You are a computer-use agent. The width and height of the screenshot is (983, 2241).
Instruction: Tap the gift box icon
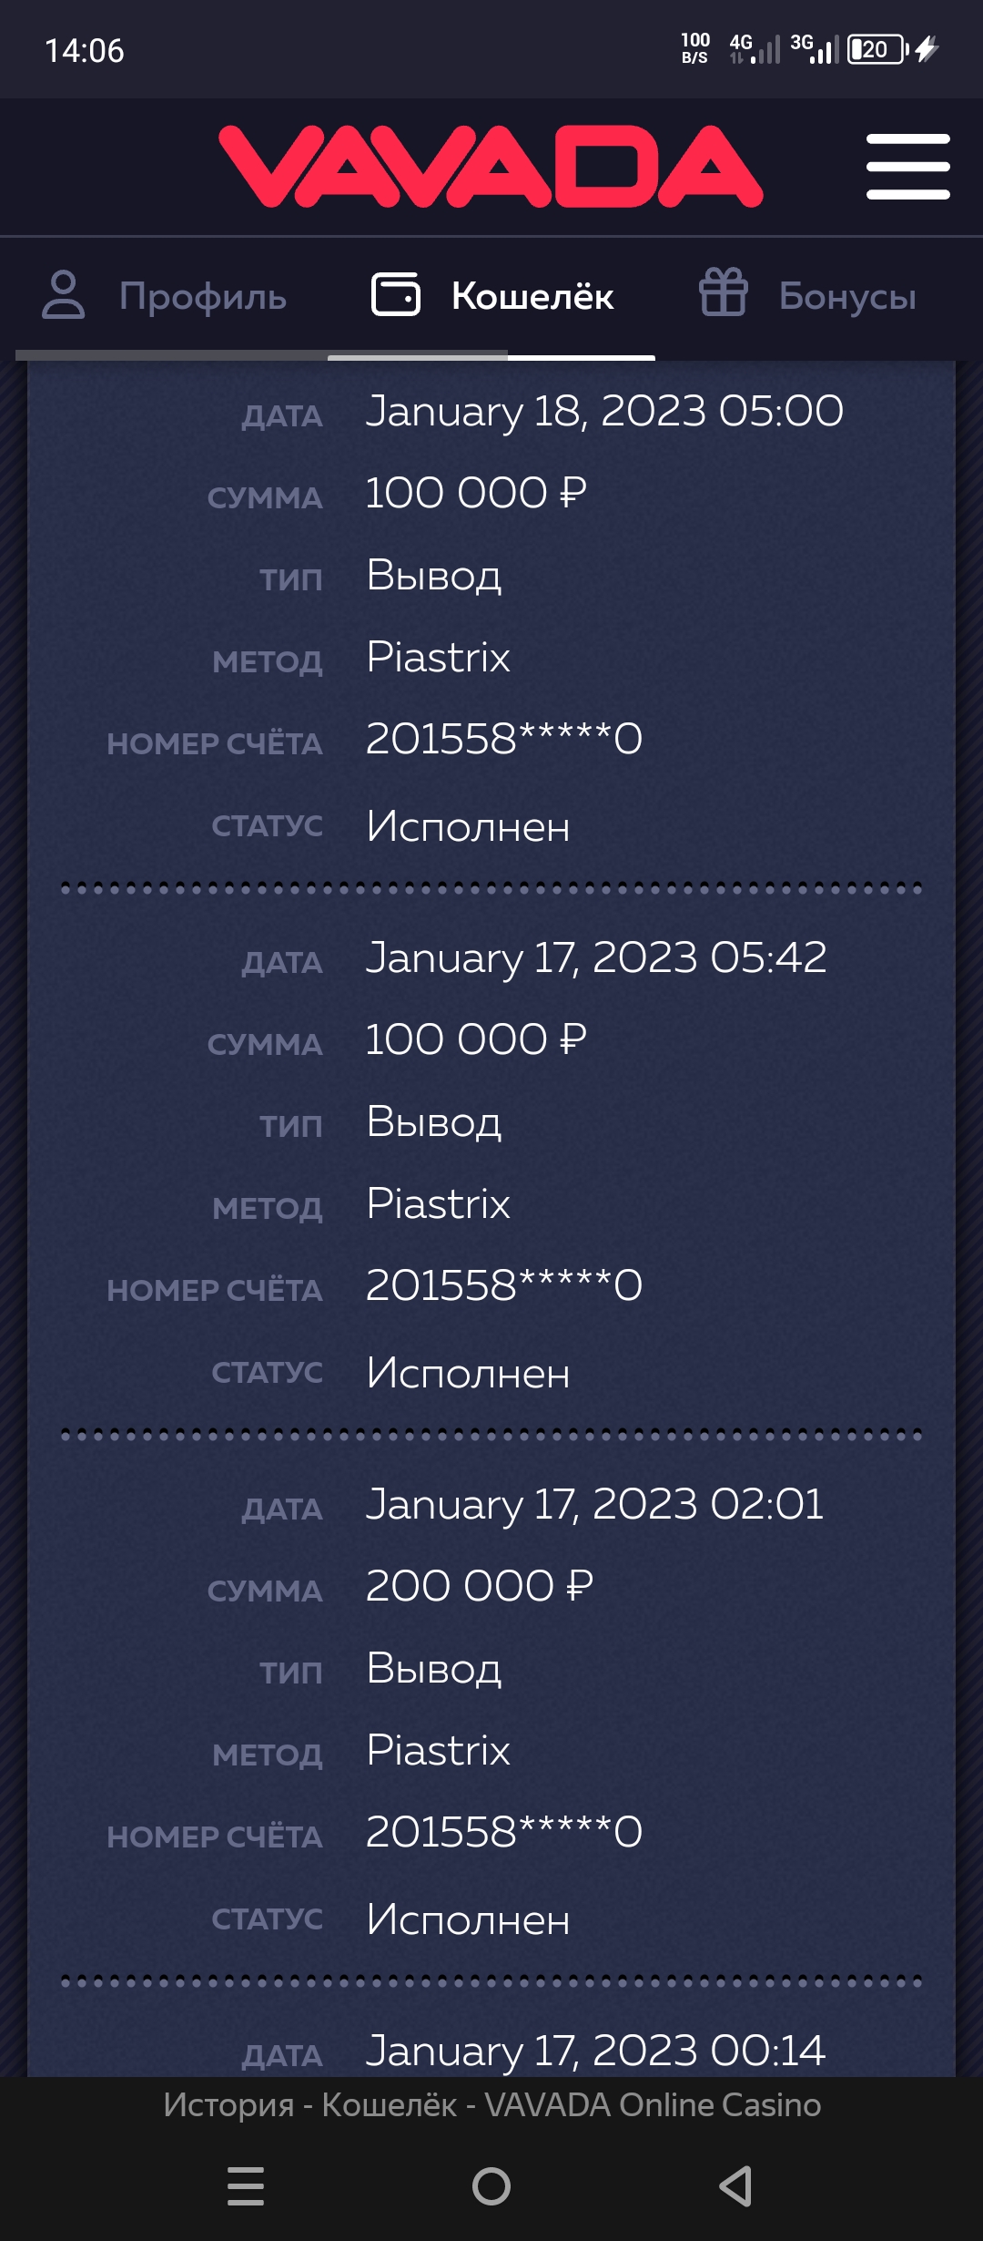point(723,293)
